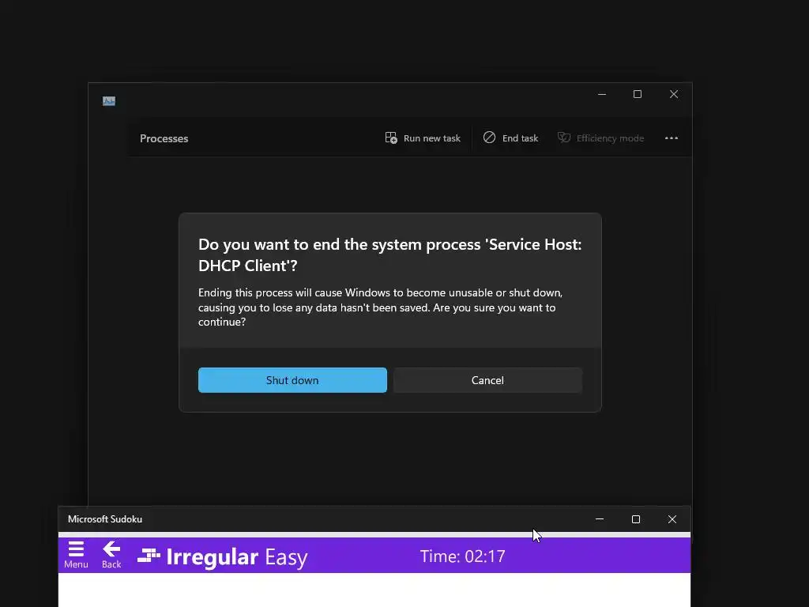
Task: Click Efficiency mode in Task Manager
Action: coord(600,138)
